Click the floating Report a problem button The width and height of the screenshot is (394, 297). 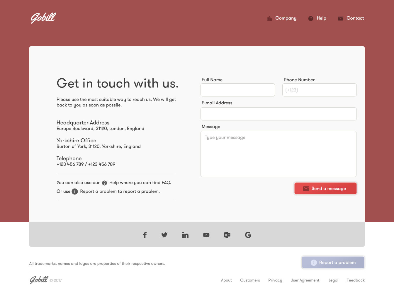(x=333, y=263)
